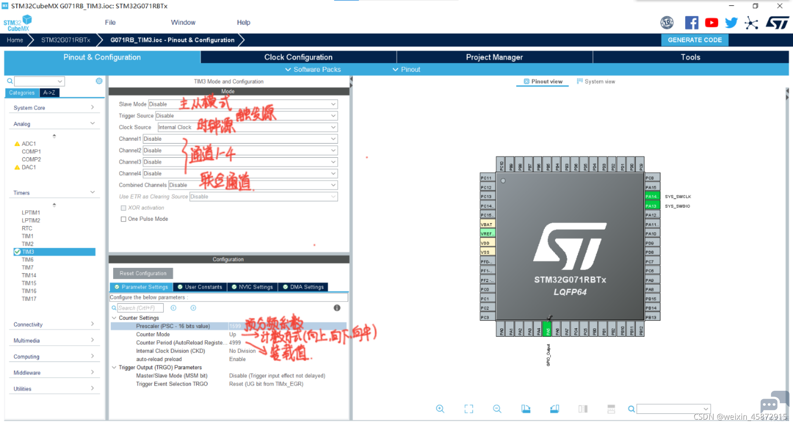
Task: Click the peripheral search magnifier icon
Action: [9, 81]
